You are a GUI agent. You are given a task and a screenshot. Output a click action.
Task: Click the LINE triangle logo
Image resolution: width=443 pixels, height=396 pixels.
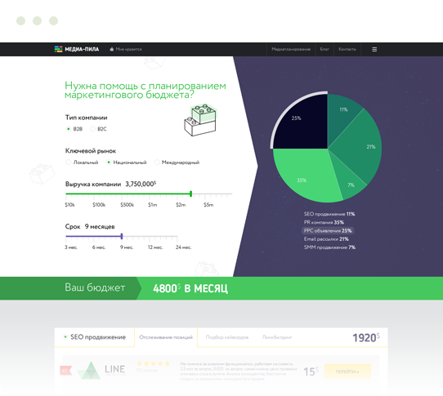[88, 370]
